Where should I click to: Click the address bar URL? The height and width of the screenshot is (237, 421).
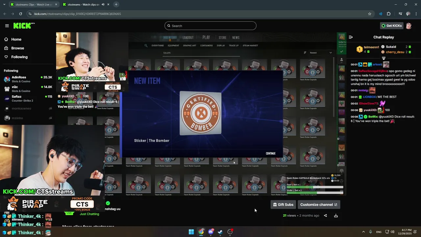coord(78,14)
